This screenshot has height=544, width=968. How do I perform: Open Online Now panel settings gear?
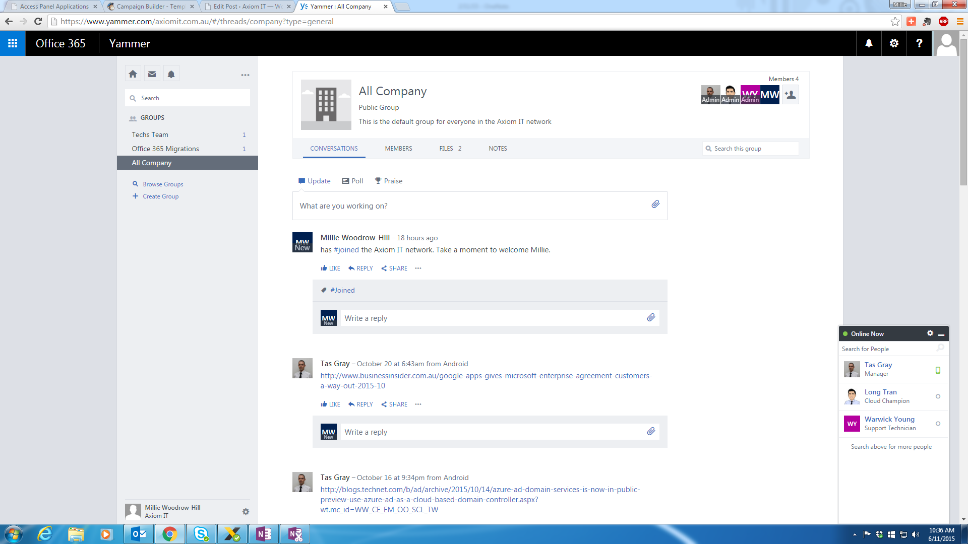click(930, 333)
